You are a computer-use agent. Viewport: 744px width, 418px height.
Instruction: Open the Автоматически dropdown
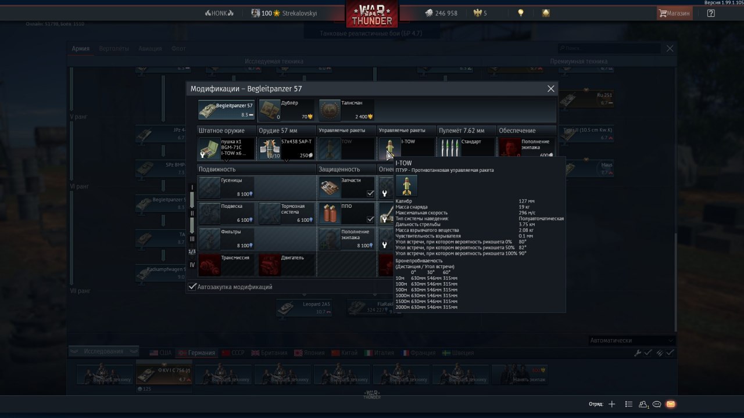point(631,340)
